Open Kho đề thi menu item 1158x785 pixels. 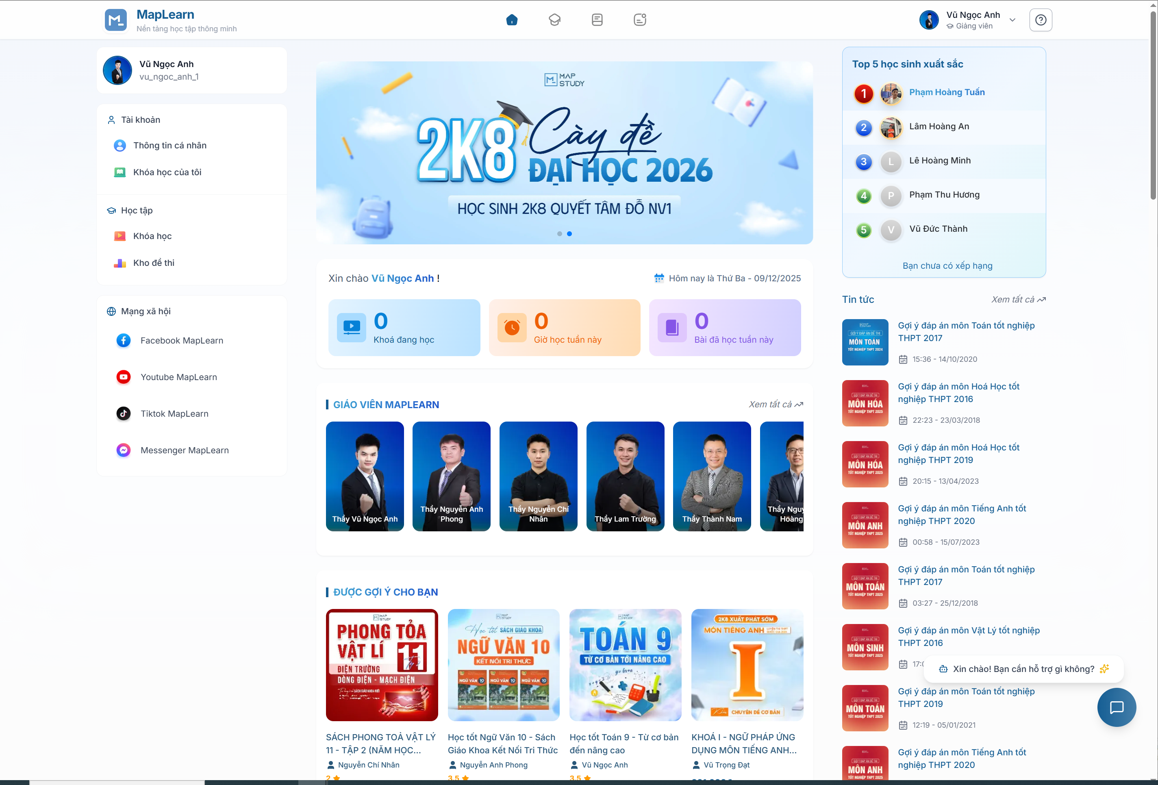click(x=154, y=263)
